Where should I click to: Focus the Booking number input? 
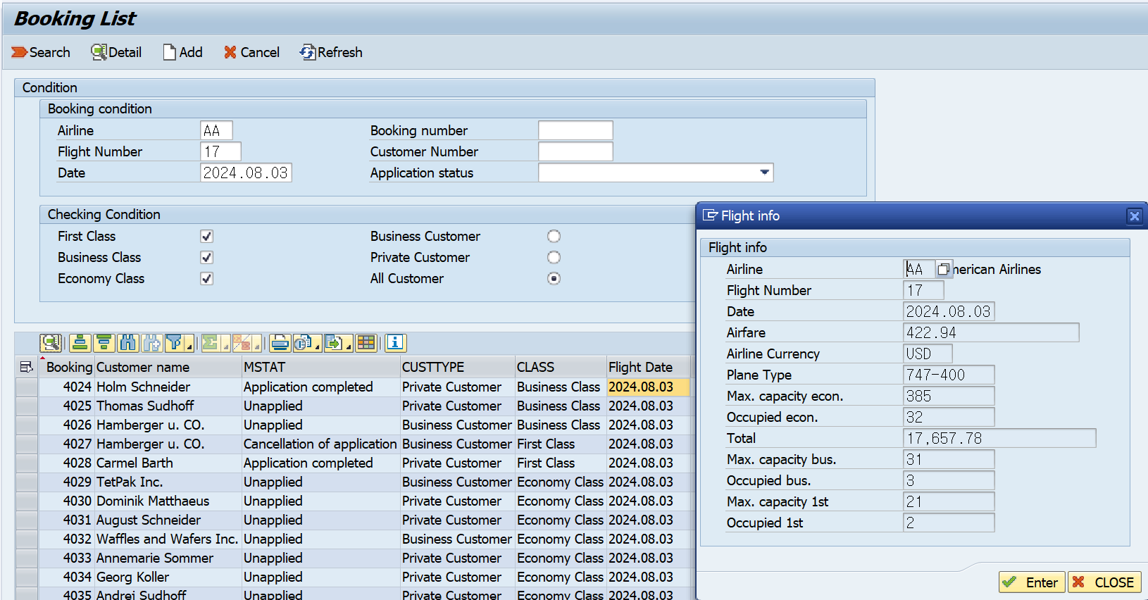(575, 130)
